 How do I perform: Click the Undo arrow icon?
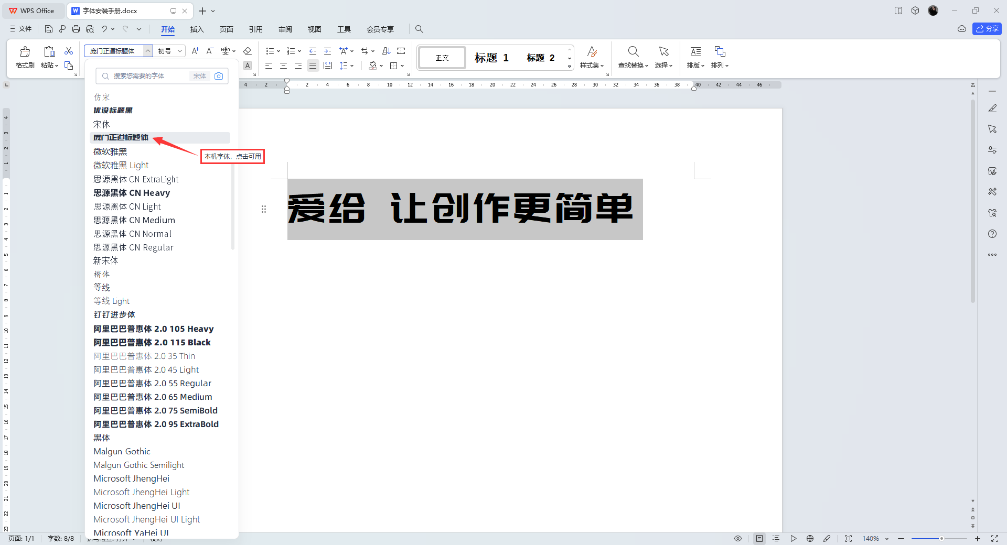104,29
